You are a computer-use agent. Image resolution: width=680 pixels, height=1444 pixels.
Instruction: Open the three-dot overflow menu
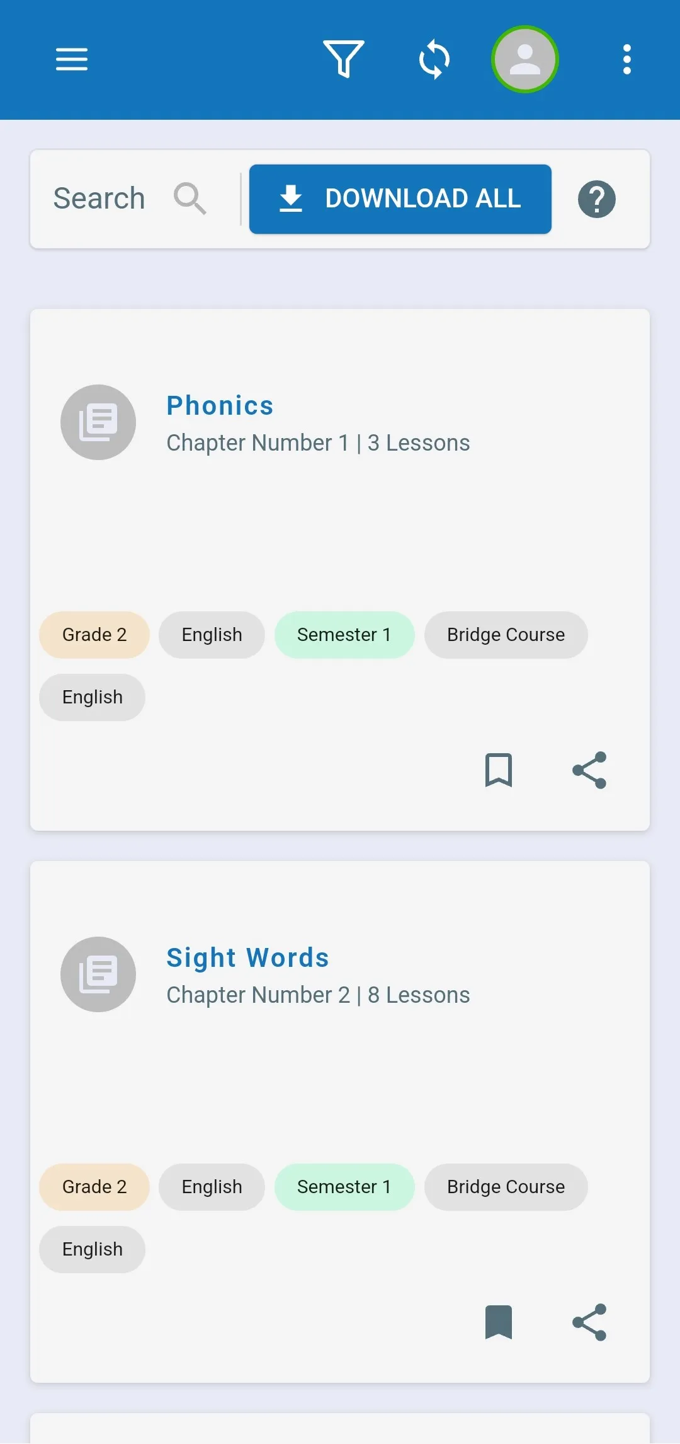click(x=626, y=59)
